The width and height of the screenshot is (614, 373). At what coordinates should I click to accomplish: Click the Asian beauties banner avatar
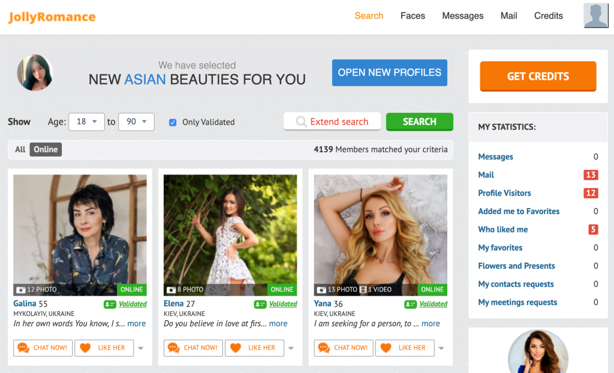(35, 73)
